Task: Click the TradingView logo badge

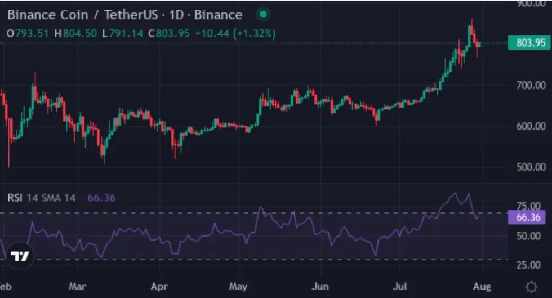Action: coord(20,256)
